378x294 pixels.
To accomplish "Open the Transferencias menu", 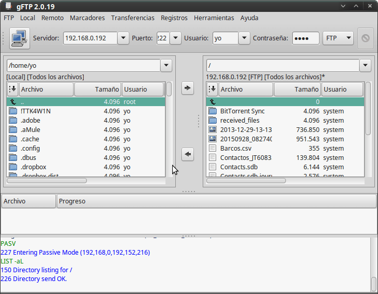I will pyautogui.click(x=132, y=18).
